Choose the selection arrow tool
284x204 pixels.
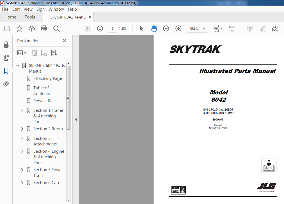coord(141,29)
